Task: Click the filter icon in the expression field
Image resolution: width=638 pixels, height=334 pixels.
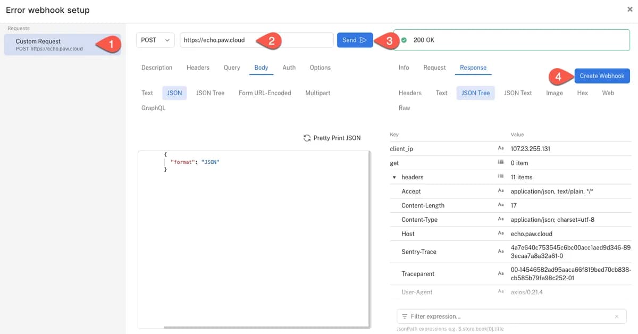Action: point(405,316)
